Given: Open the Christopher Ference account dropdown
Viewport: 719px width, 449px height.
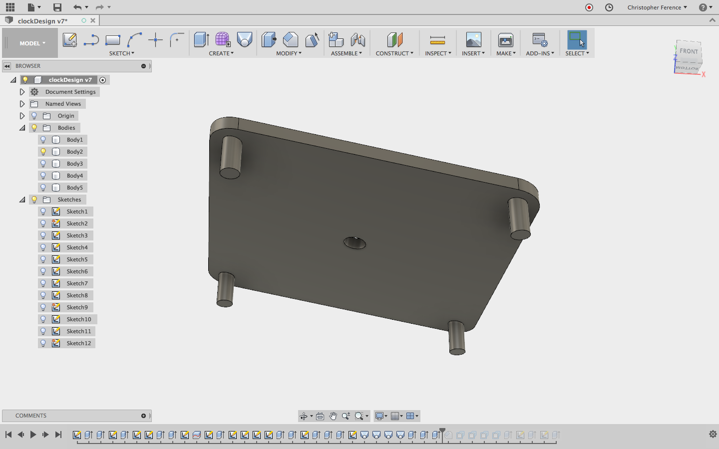Looking at the screenshot, I should click(657, 7).
